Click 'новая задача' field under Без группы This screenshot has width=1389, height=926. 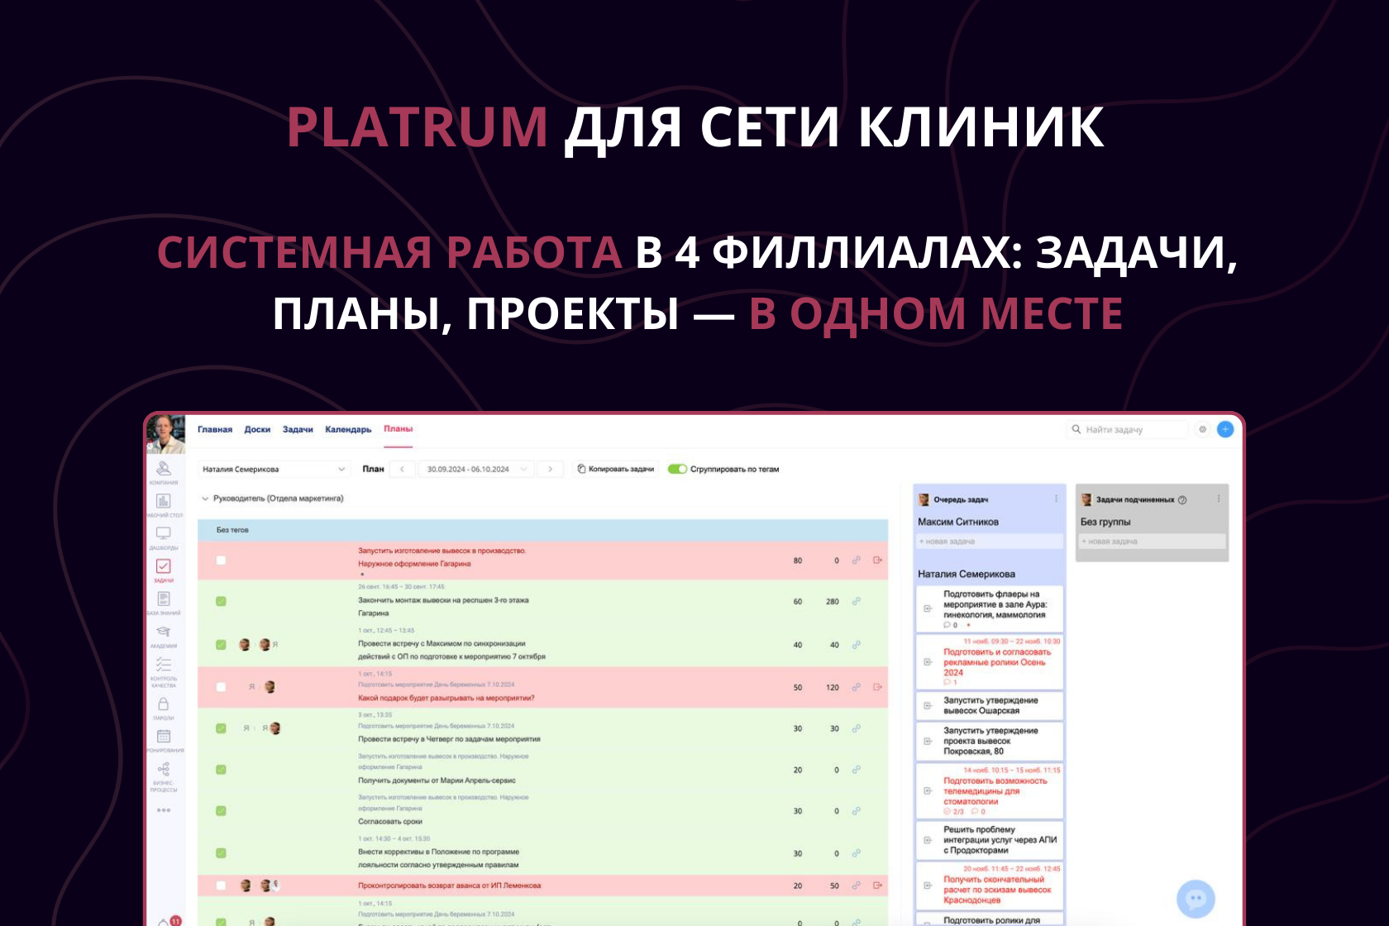click(x=1153, y=542)
